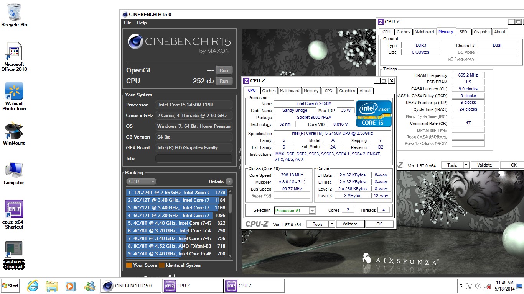524x294 pixels.
Task: Open SPD tab in back CPU-Z
Action: coord(463,32)
